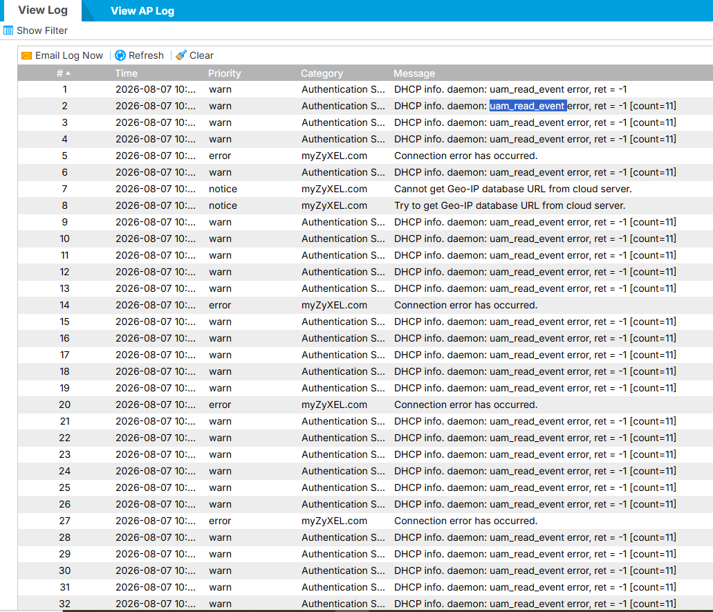The width and height of the screenshot is (713, 612).
Task: Select myZyXEL.com category in row 8
Action: click(334, 205)
